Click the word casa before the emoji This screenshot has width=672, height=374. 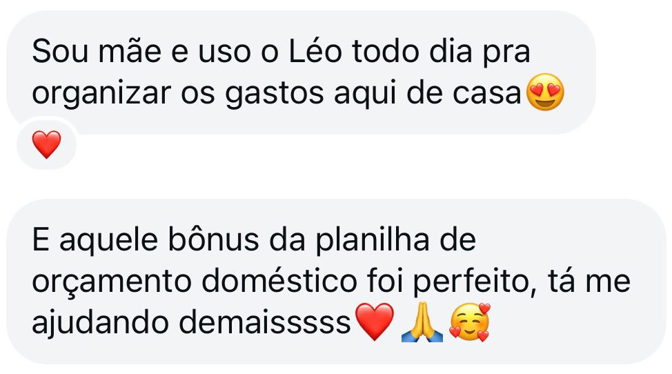coord(487,95)
